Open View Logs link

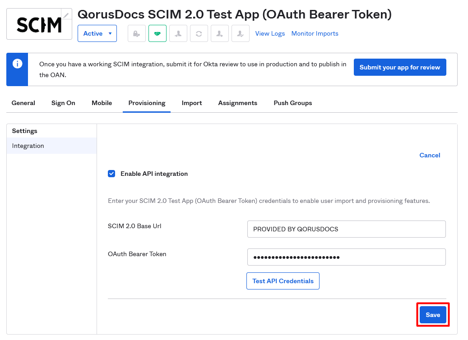pyautogui.click(x=270, y=34)
